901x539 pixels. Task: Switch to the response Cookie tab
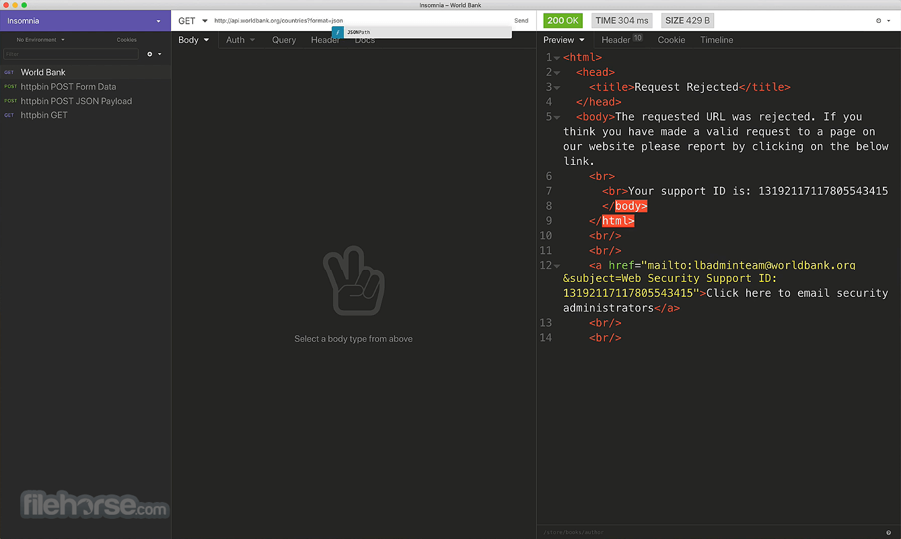[x=672, y=40]
